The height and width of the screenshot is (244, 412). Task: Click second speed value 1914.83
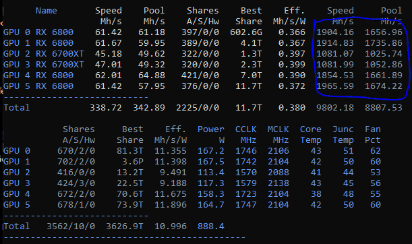[x=335, y=43]
